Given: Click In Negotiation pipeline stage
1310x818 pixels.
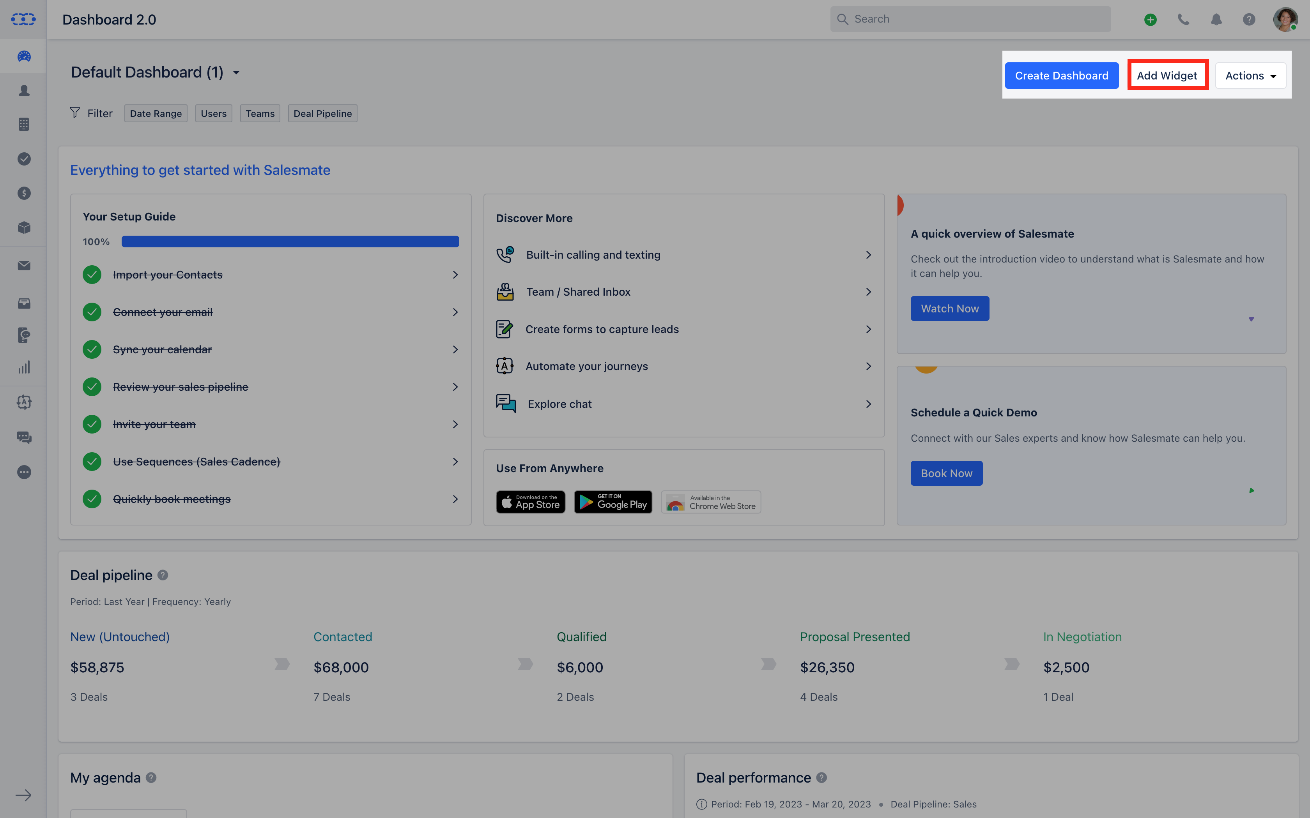Looking at the screenshot, I should tap(1082, 637).
